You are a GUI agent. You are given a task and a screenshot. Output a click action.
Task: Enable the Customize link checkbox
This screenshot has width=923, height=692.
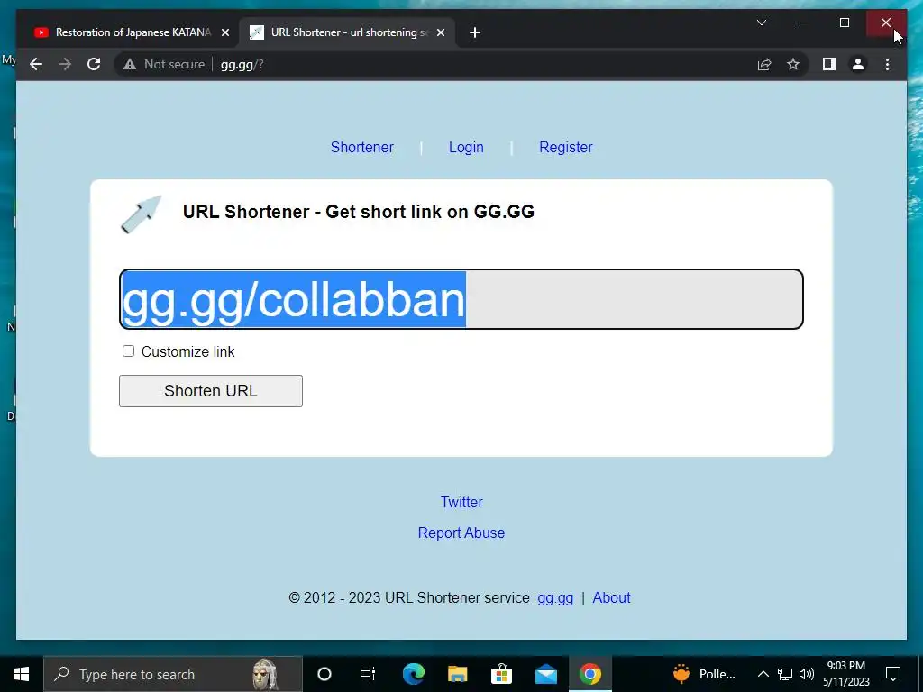coord(128,351)
